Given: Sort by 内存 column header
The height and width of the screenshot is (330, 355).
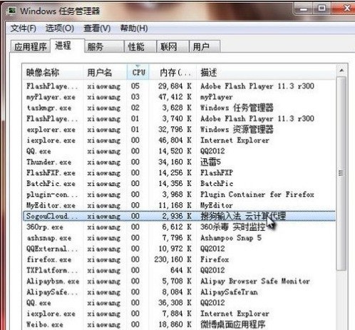Looking at the screenshot, I should [173, 72].
